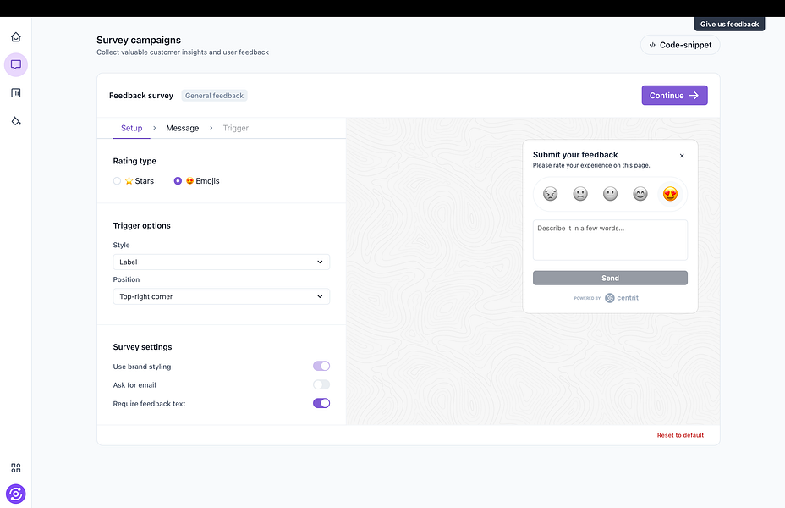Click the Survey campaigns heading
The width and height of the screenshot is (785, 508).
click(139, 40)
